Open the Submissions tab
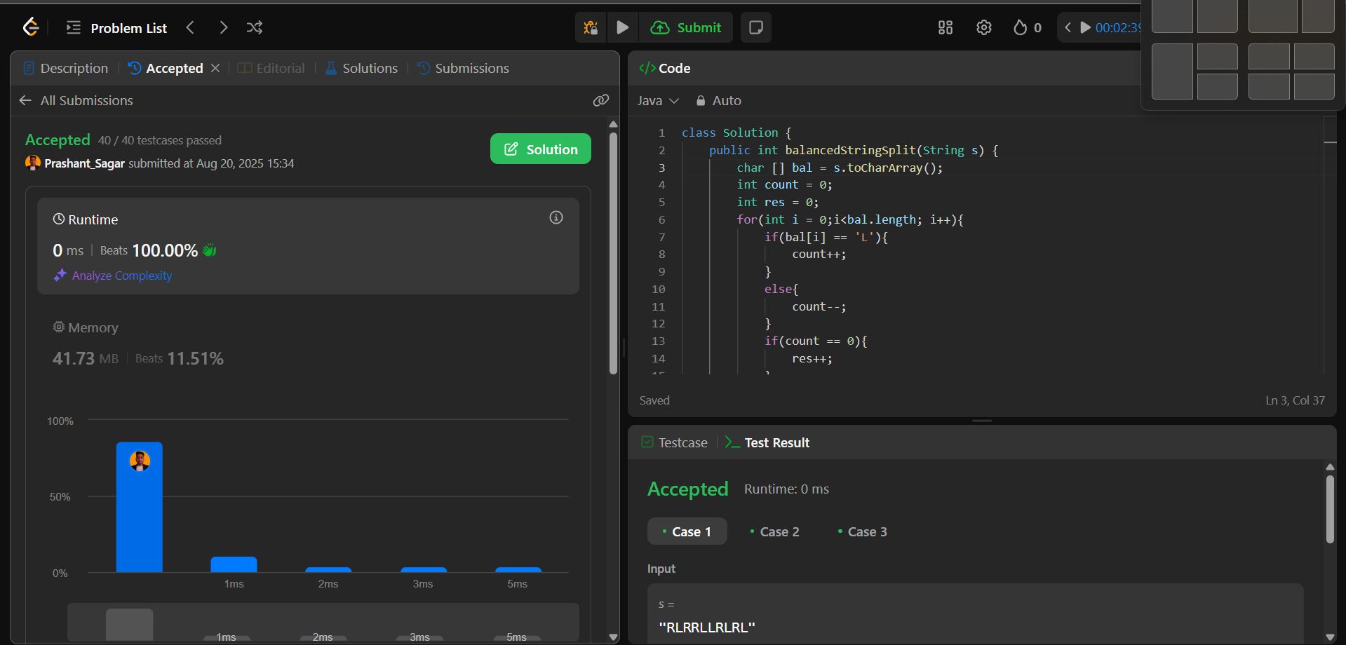The image size is (1346, 645). coord(471,68)
